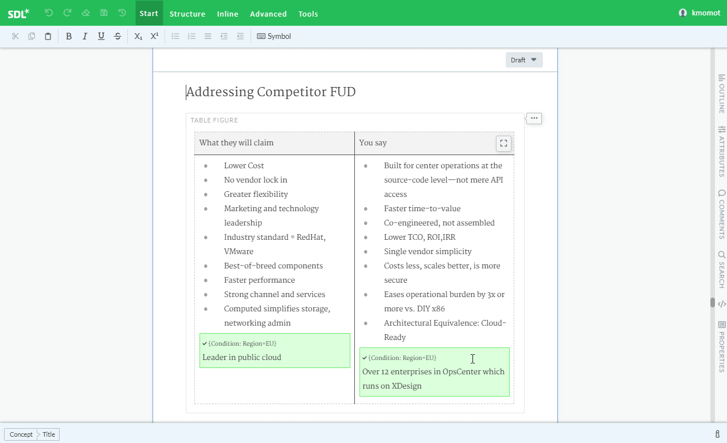The image size is (727, 443).
Task: Open the source code view icon
Action: pyautogui.click(x=722, y=304)
